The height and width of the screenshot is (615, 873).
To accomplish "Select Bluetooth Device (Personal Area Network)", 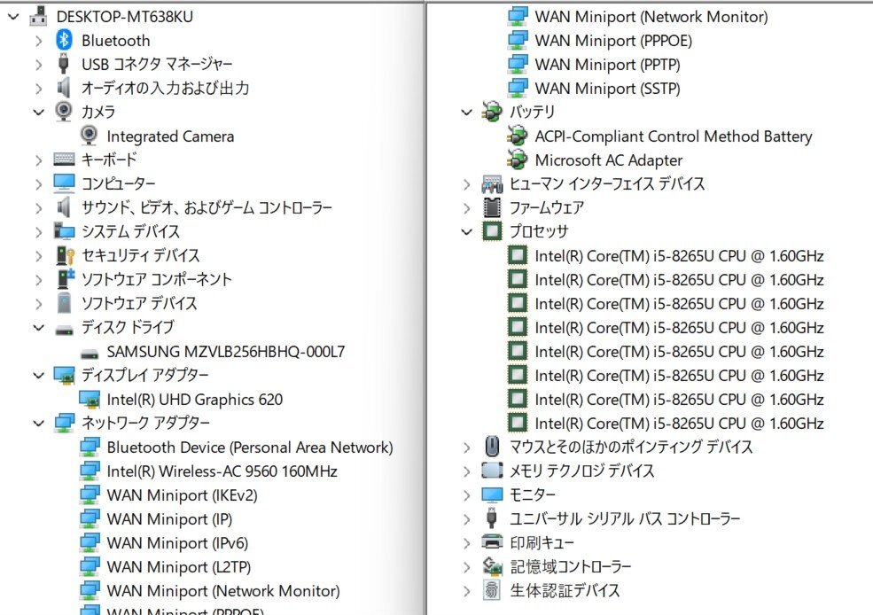I will (x=249, y=448).
